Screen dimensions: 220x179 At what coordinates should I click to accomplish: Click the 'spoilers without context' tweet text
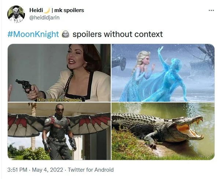[x=118, y=34]
